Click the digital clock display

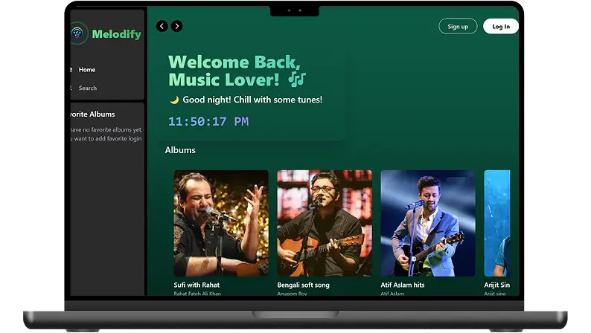(208, 121)
